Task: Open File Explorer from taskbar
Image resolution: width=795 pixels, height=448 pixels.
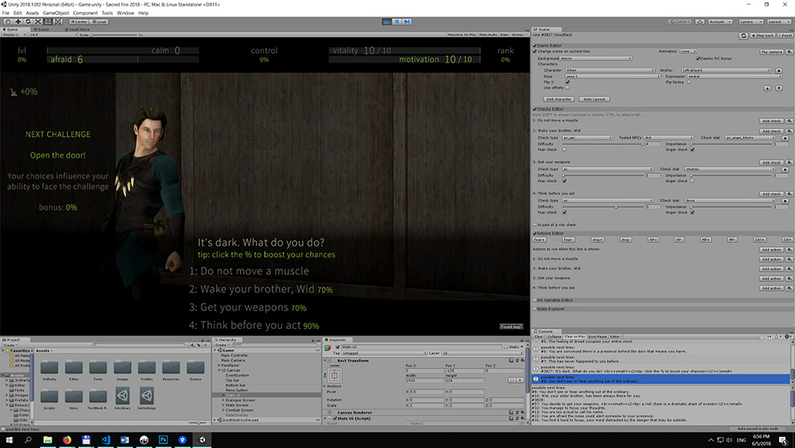Action: 48,440
